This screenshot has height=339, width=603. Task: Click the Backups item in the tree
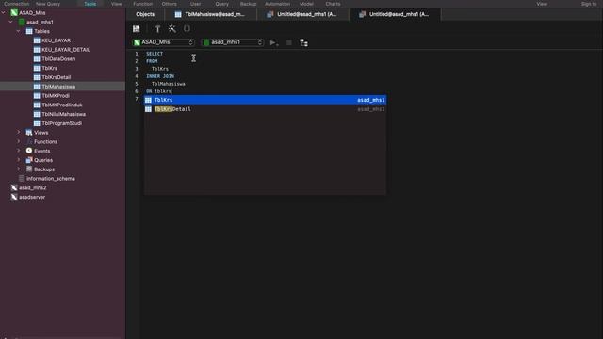click(x=44, y=169)
